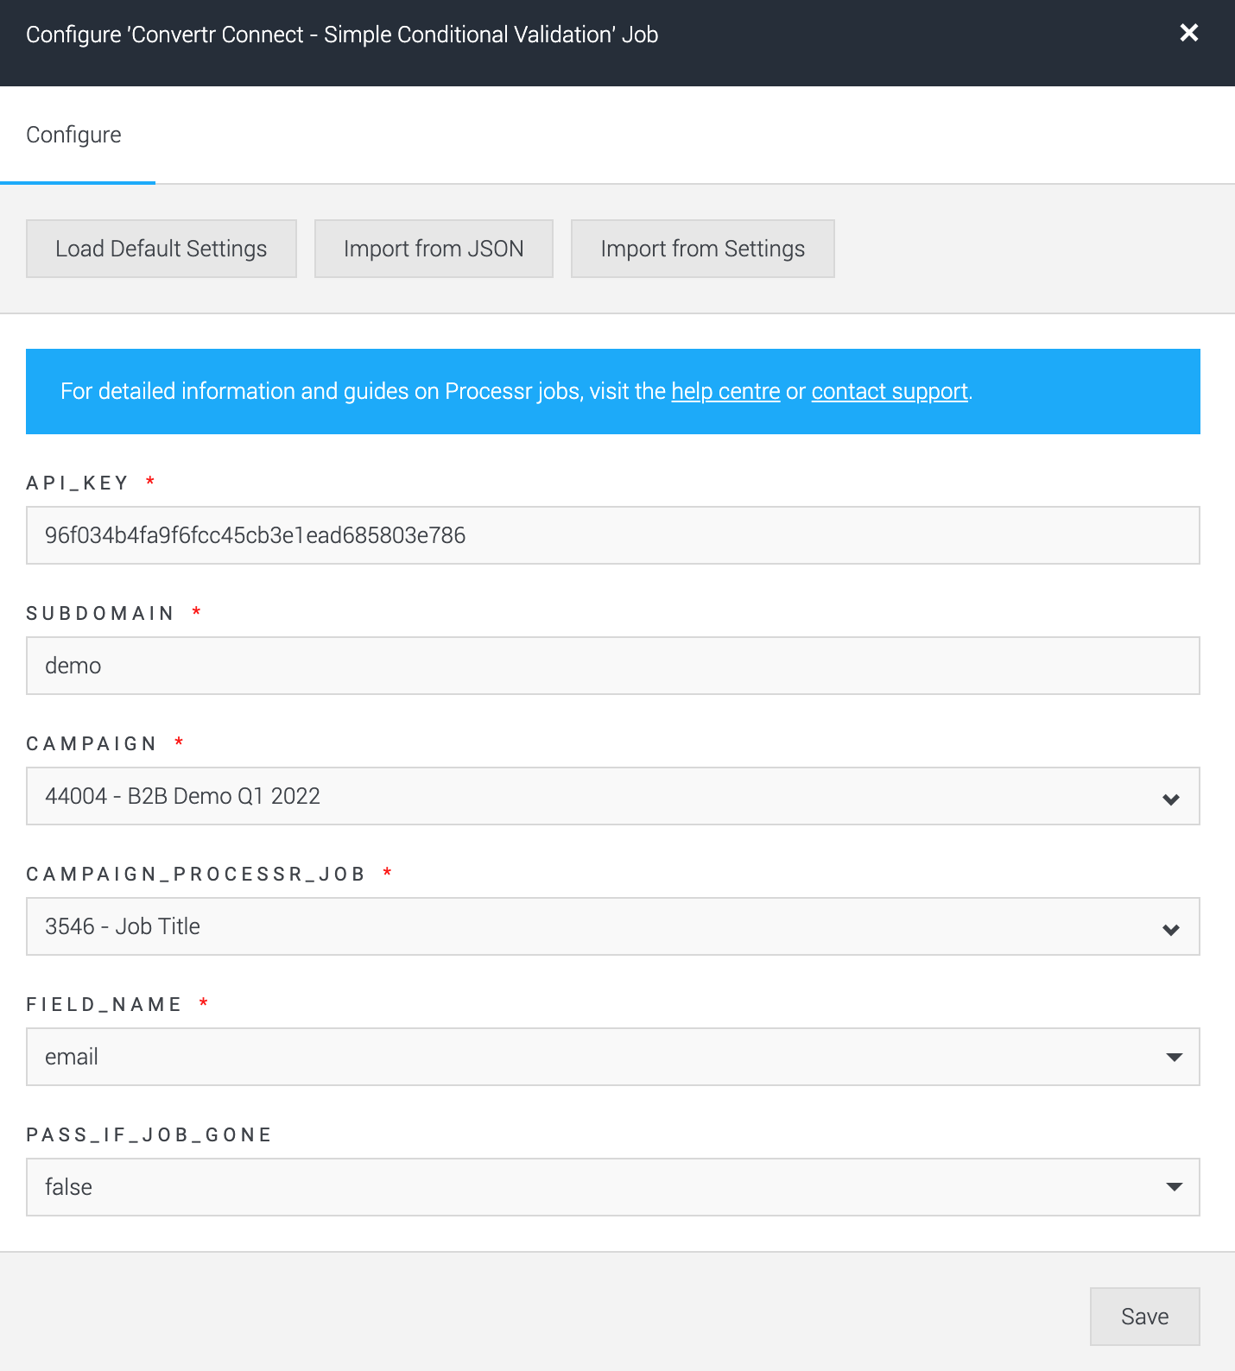Screen dimensions: 1235x1371
Task: Click Load Default Settings button
Action: (161, 249)
